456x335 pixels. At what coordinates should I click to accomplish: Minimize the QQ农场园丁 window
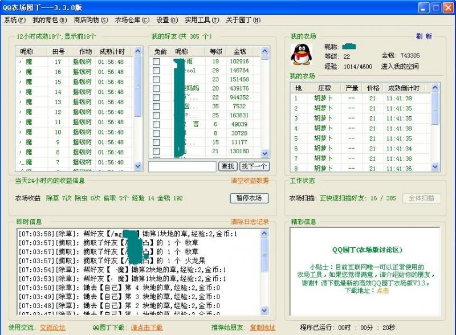click(x=424, y=7)
